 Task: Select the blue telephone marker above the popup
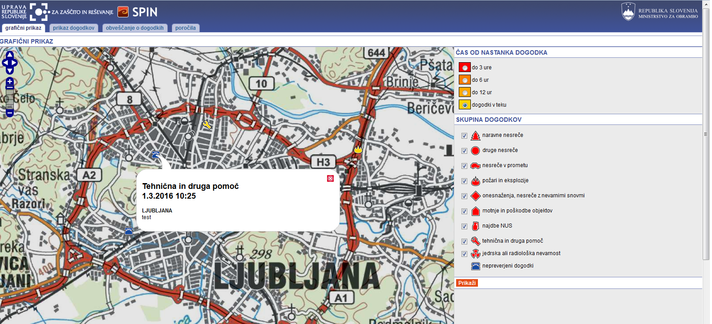click(156, 155)
